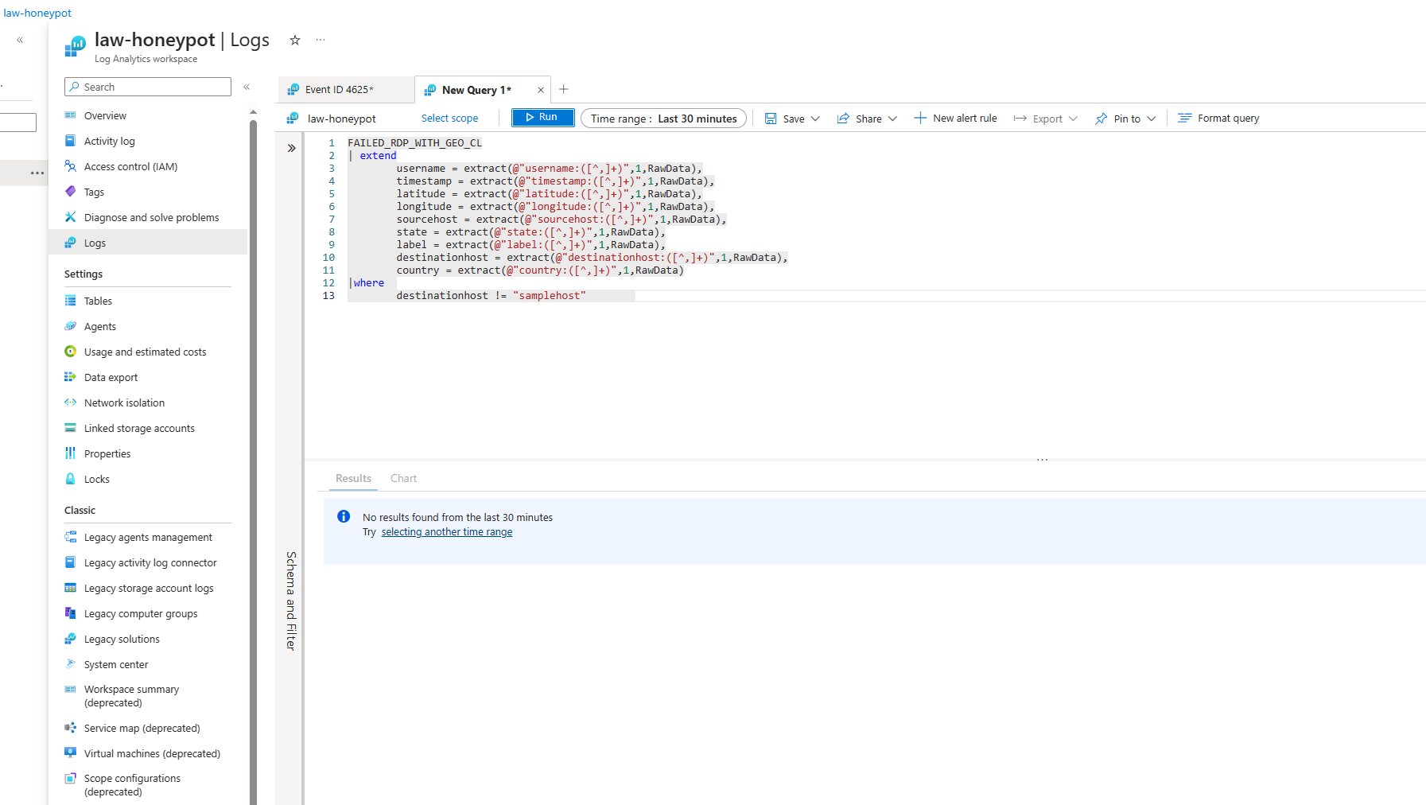Click the Format query icon
This screenshot has height=805, width=1426.
pos(1185,118)
